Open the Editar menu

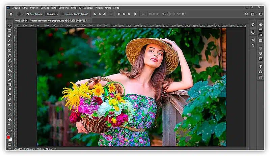[25, 8]
